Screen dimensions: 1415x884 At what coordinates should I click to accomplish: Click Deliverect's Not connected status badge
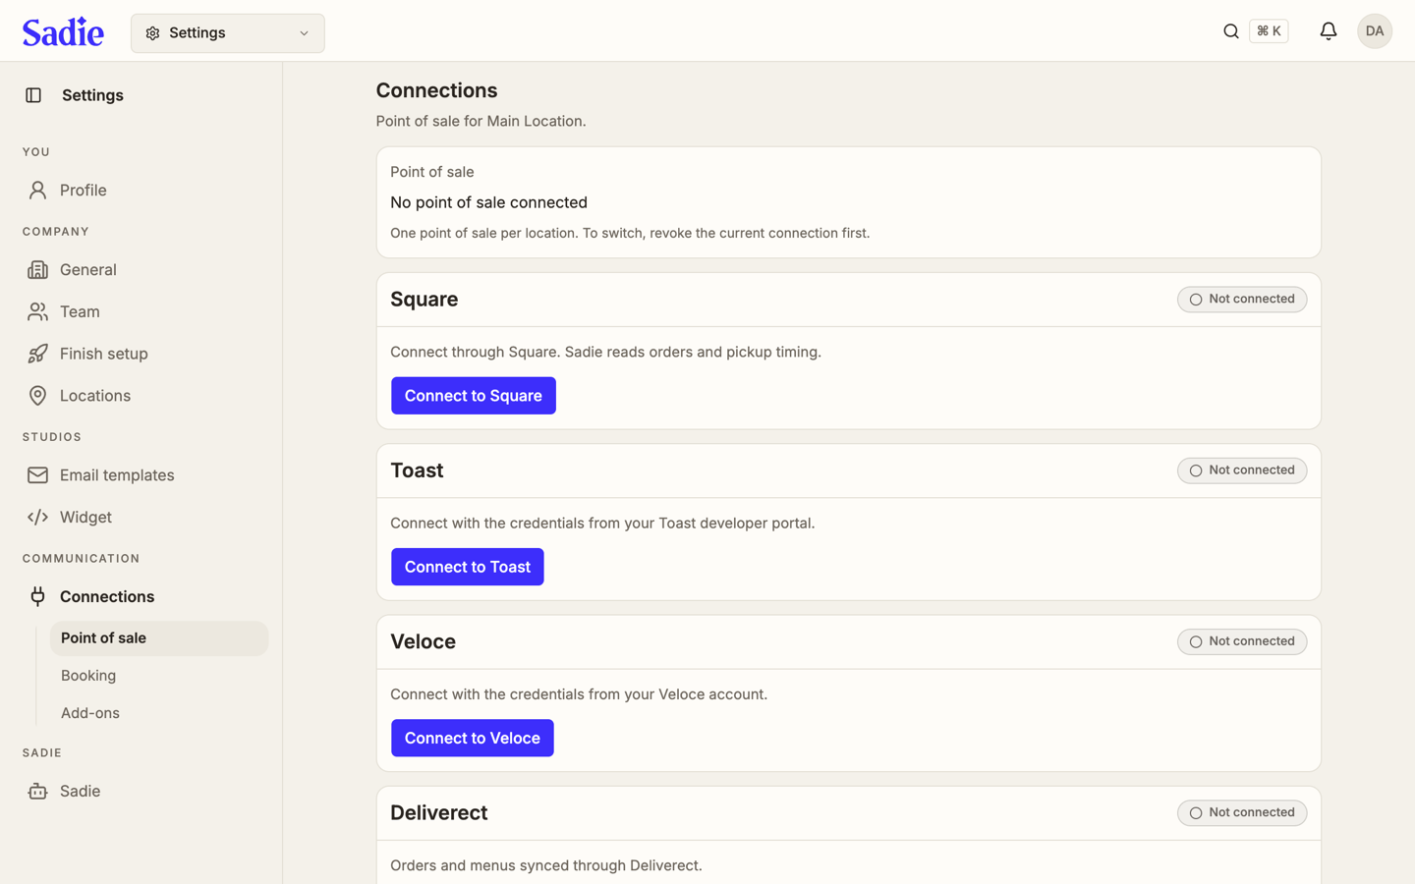pyautogui.click(x=1242, y=812)
